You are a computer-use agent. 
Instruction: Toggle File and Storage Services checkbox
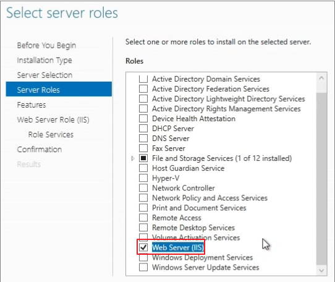tap(143, 158)
